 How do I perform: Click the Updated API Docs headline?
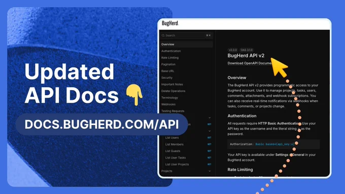pyautogui.click(x=72, y=83)
